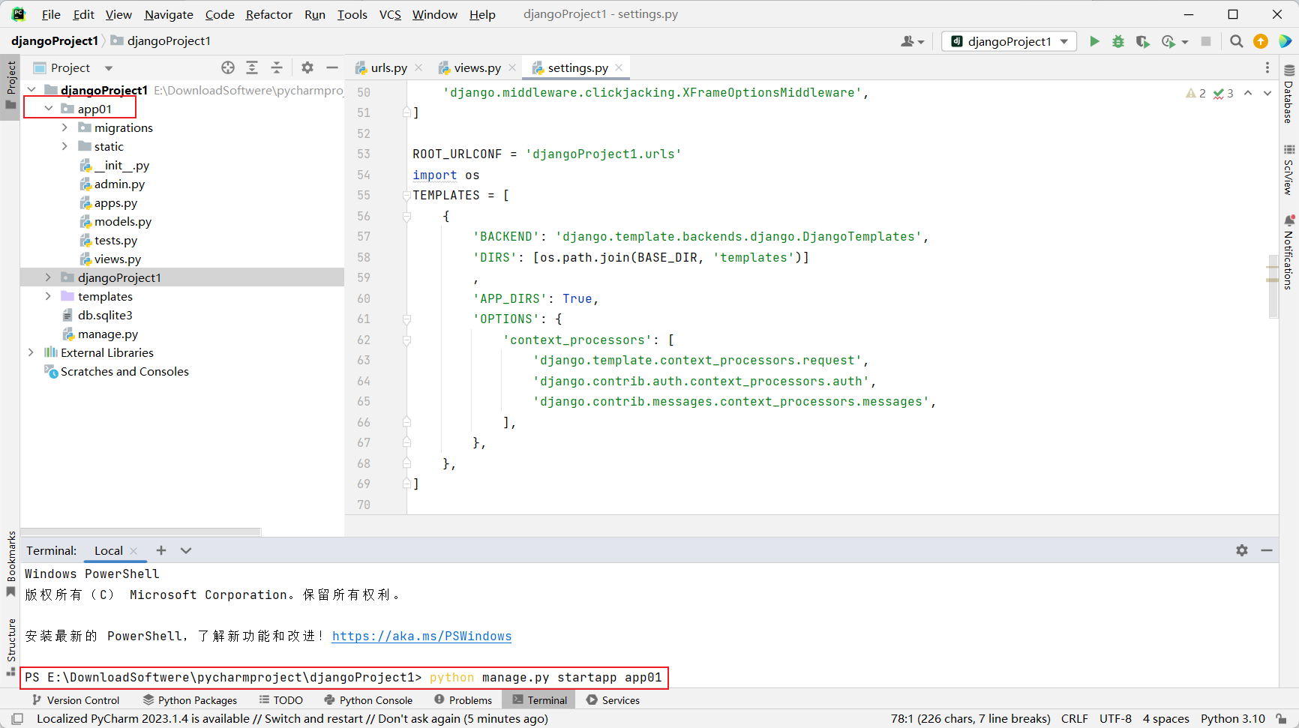
Task: Open the djangoProject1 run configuration dropdown
Action: point(1009,41)
